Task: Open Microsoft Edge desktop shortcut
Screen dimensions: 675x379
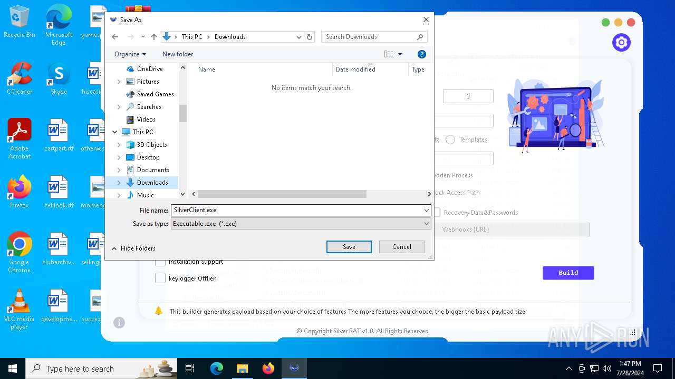Action: (x=59, y=25)
